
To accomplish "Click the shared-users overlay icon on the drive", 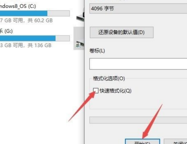I will click(x=78, y=45).
